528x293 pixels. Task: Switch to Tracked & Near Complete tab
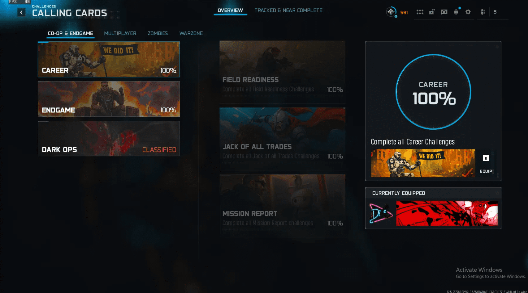pyautogui.click(x=288, y=10)
